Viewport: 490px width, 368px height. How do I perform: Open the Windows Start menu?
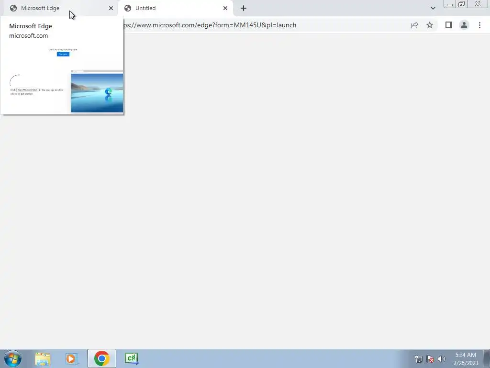coord(13,358)
